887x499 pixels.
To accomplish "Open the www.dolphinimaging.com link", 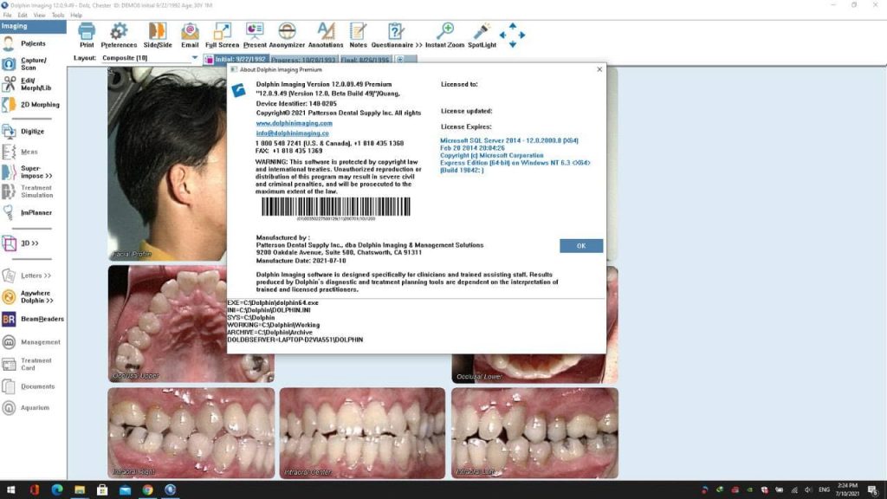I will coord(294,123).
